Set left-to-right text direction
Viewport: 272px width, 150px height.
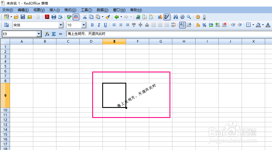[182, 25]
